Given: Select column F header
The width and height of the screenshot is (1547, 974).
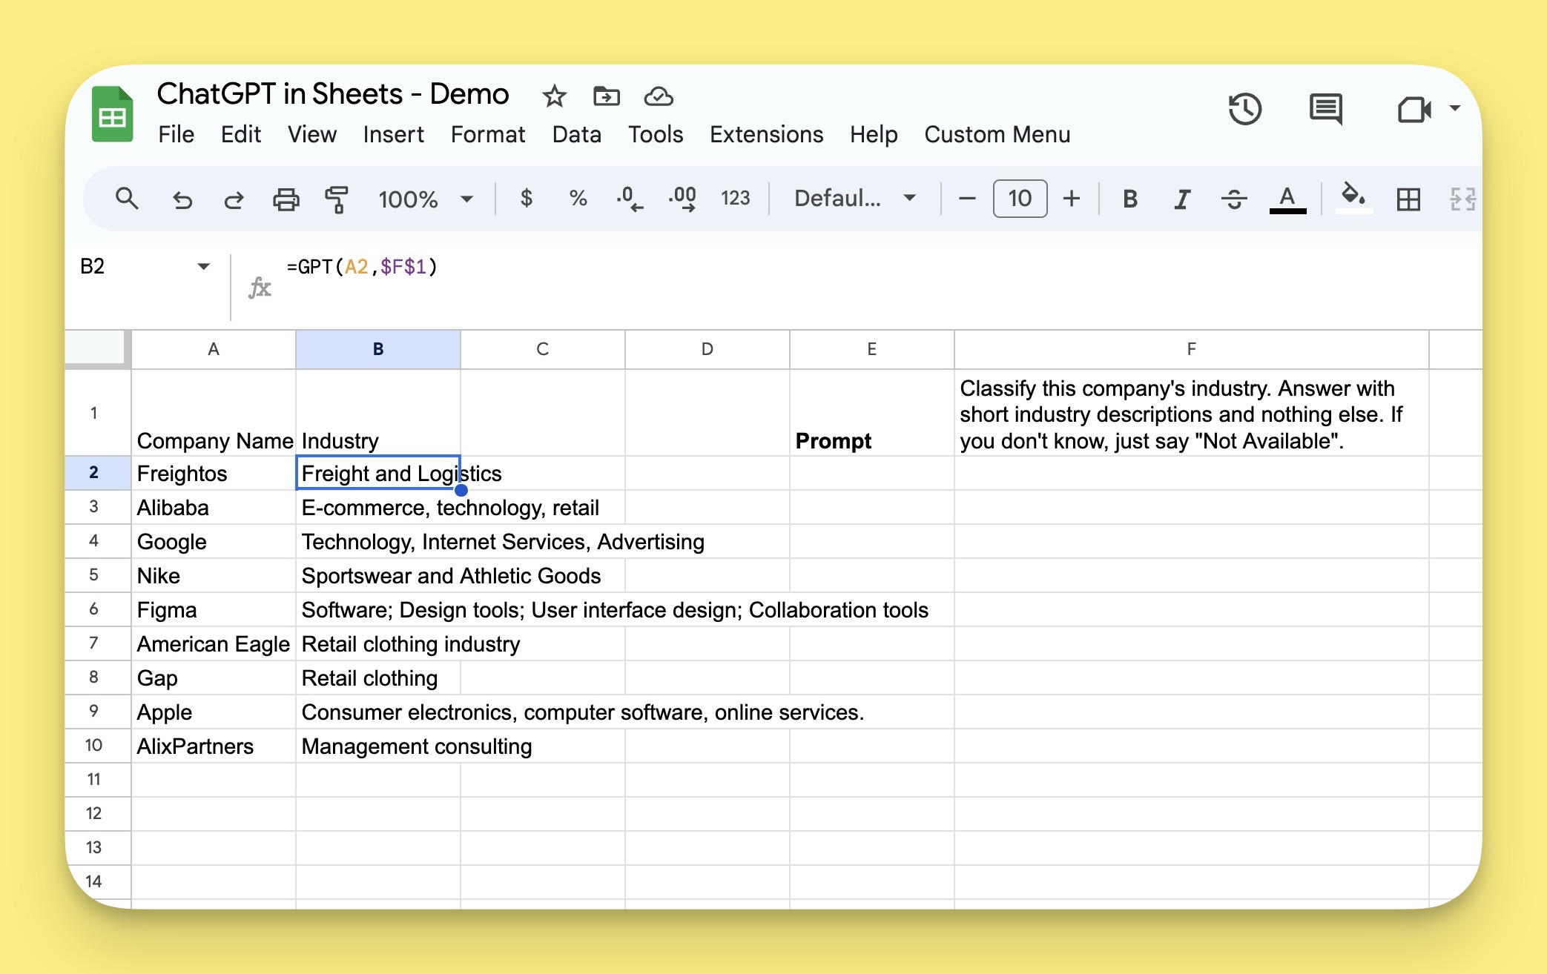Looking at the screenshot, I should click(1191, 349).
